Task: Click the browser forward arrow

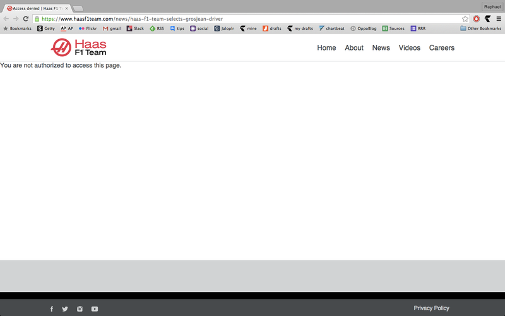Action: click(16, 19)
